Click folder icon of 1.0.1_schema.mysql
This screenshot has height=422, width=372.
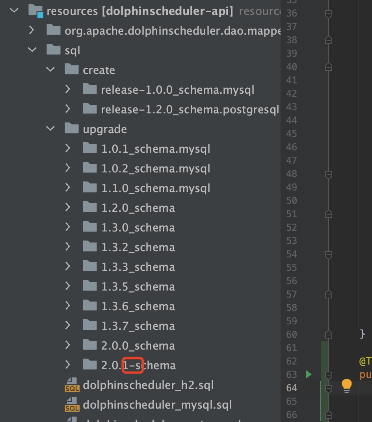pos(90,148)
